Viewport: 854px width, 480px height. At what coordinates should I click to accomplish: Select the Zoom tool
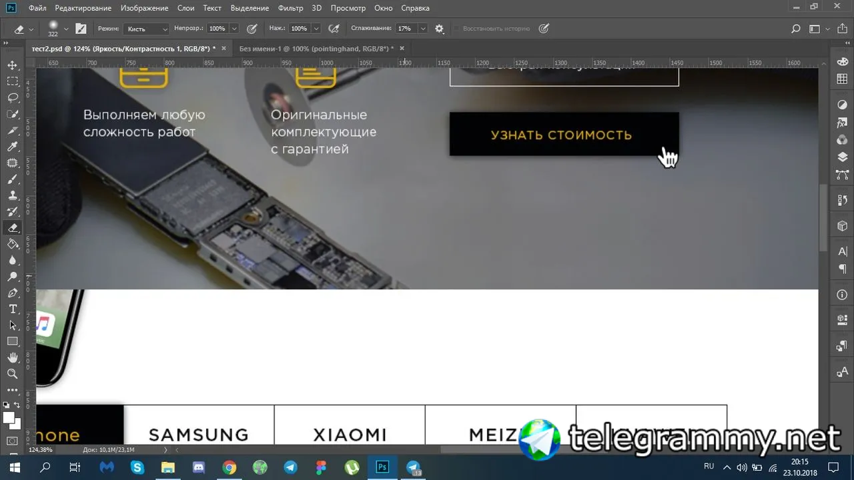coord(12,374)
